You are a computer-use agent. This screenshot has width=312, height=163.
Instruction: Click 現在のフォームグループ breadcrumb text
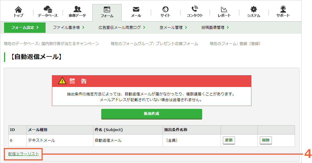point(154,43)
